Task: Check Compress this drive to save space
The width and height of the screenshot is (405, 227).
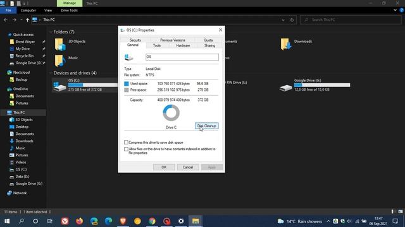Action: tap(126, 143)
